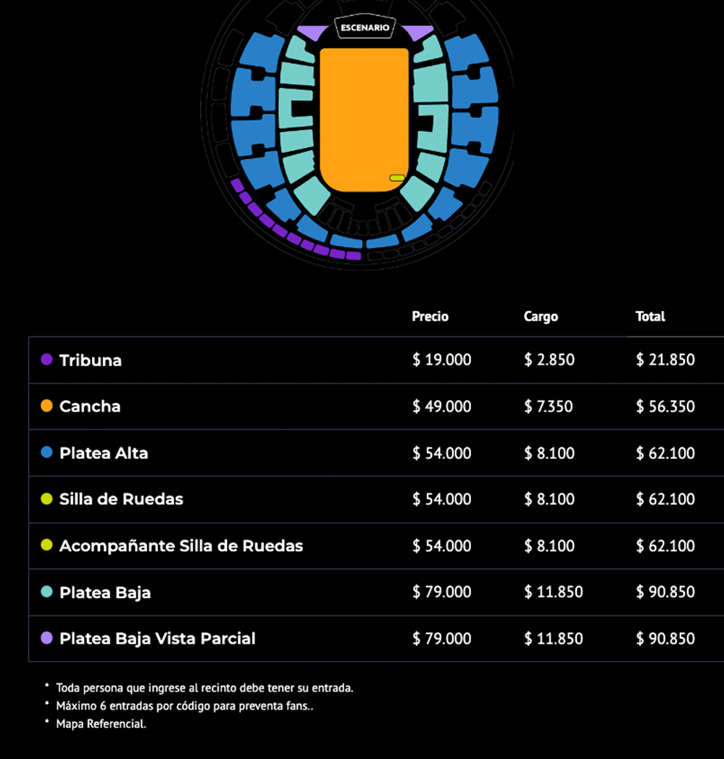Click the lilac partial-view block right of stage

coord(417,33)
